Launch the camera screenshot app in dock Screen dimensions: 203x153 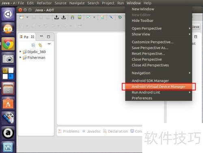[8, 59]
